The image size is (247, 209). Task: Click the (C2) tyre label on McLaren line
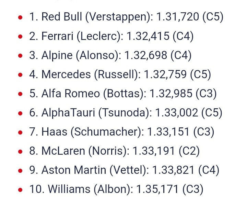[x=189, y=151]
